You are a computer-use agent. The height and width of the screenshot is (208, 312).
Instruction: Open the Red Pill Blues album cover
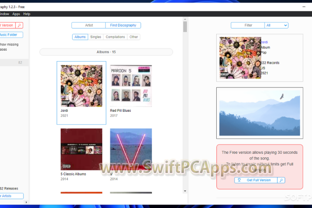(131, 86)
